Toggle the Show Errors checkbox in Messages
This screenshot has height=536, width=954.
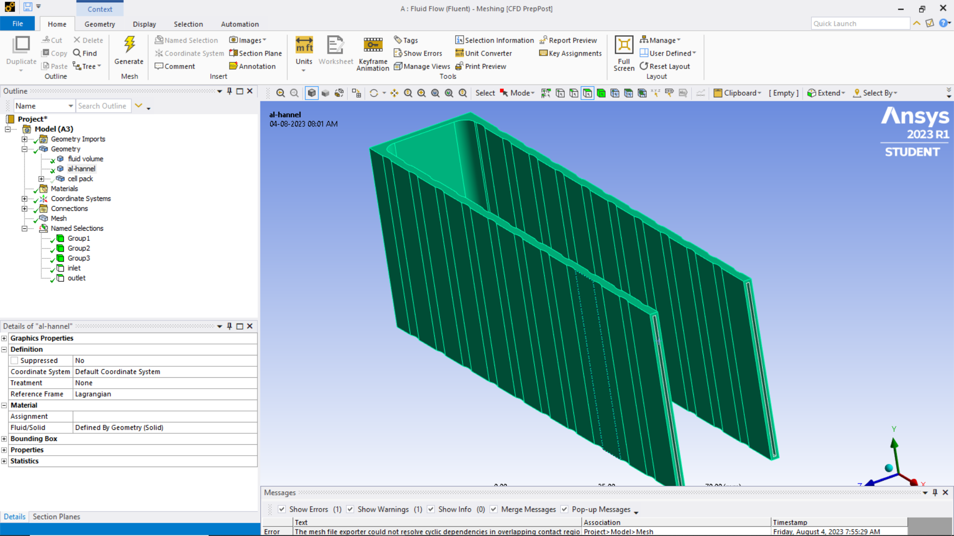[x=282, y=509]
